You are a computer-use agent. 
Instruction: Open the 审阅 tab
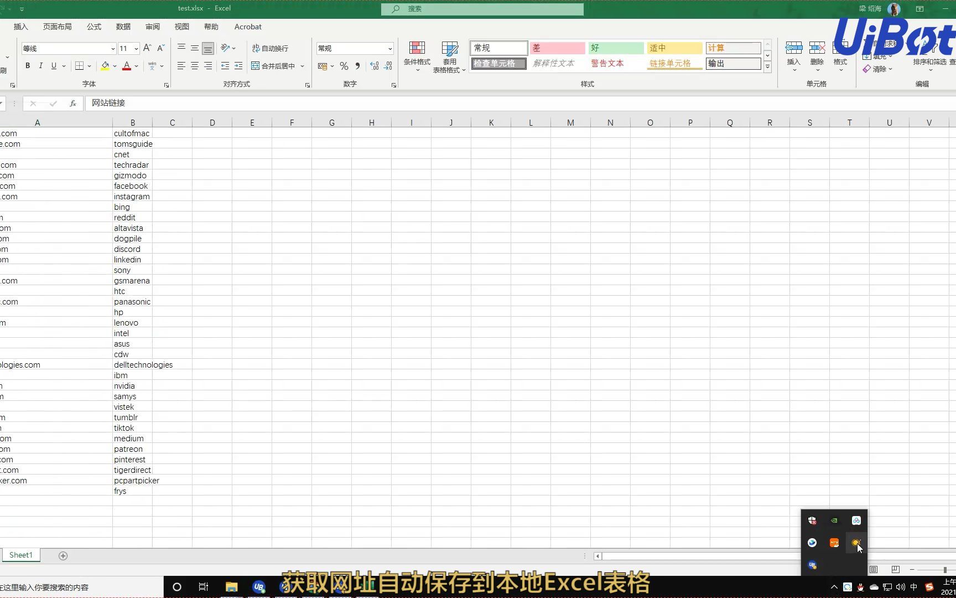[x=153, y=27]
